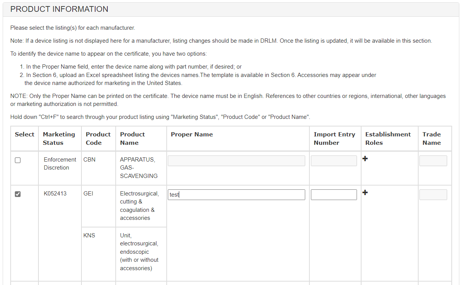
Task: Click the Import Entry Number field in the CBN row
Action: pyautogui.click(x=334, y=161)
